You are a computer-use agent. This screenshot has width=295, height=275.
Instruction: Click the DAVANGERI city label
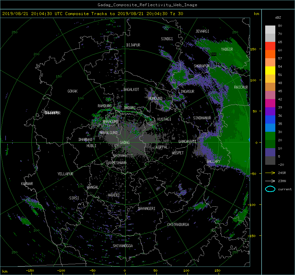pos(147,209)
